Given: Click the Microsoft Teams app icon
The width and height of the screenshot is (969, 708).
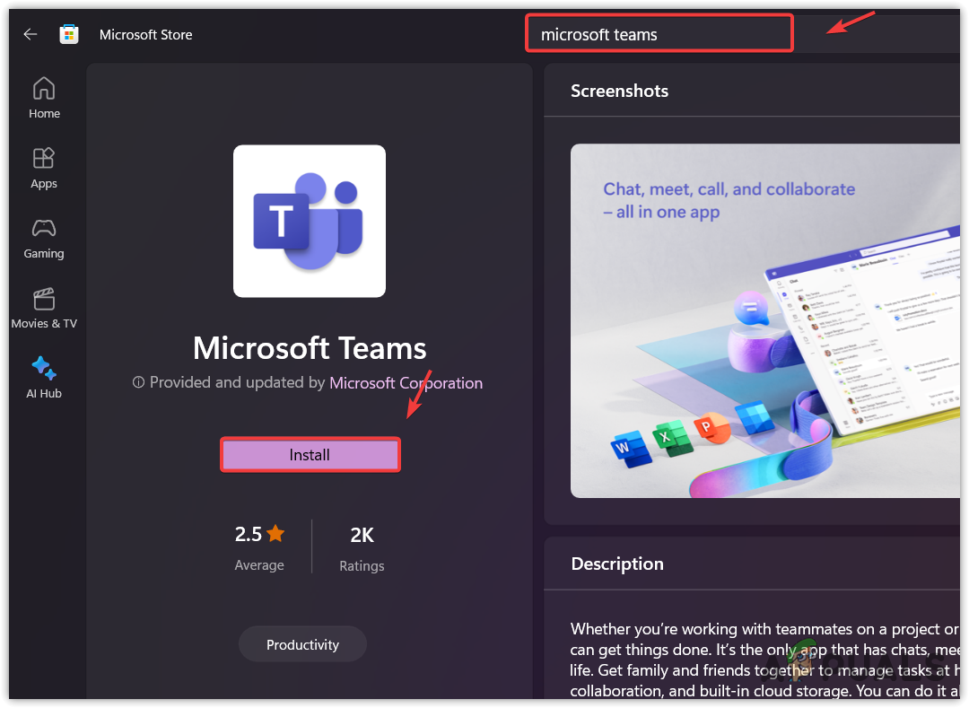Looking at the screenshot, I should [x=309, y=221].
